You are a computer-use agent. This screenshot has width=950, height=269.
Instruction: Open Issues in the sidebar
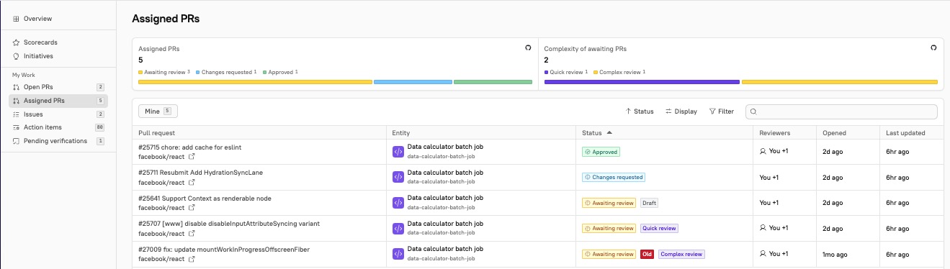(58, 114)
